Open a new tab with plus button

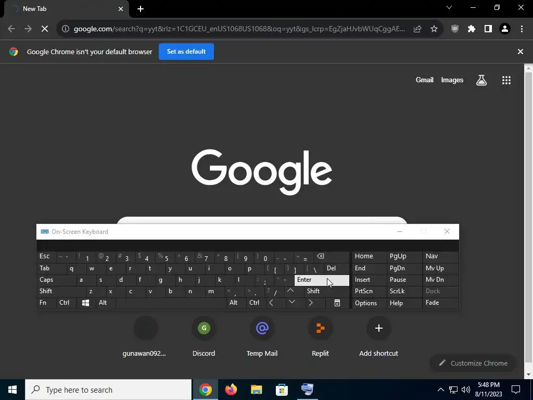(141, 9)
